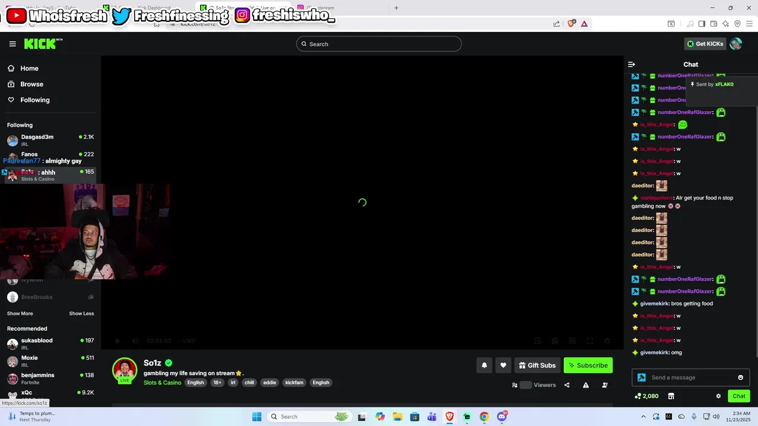Select the irl tag
The height and width of the screenshot is (426, 758).
pos(233,383)
